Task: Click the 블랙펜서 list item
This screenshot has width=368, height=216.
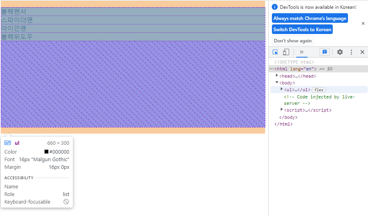Action: (133, 12)
